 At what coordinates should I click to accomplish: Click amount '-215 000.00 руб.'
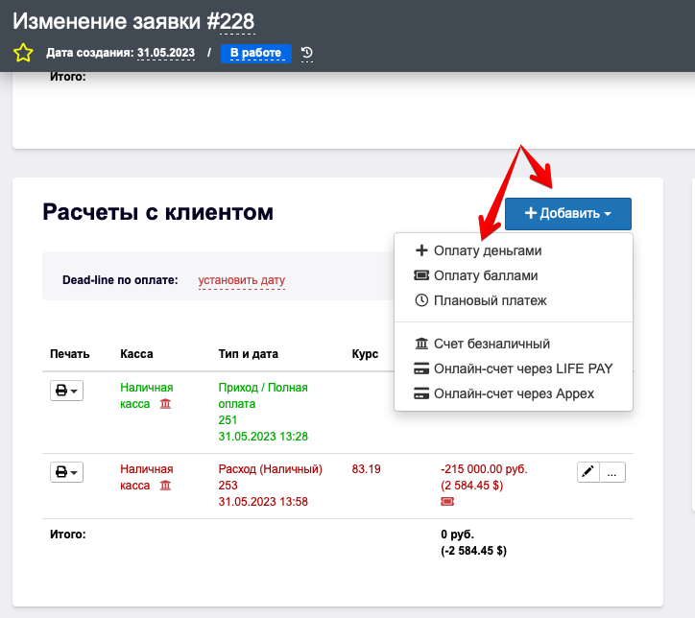pyautogui.click(x=484, y=469)
